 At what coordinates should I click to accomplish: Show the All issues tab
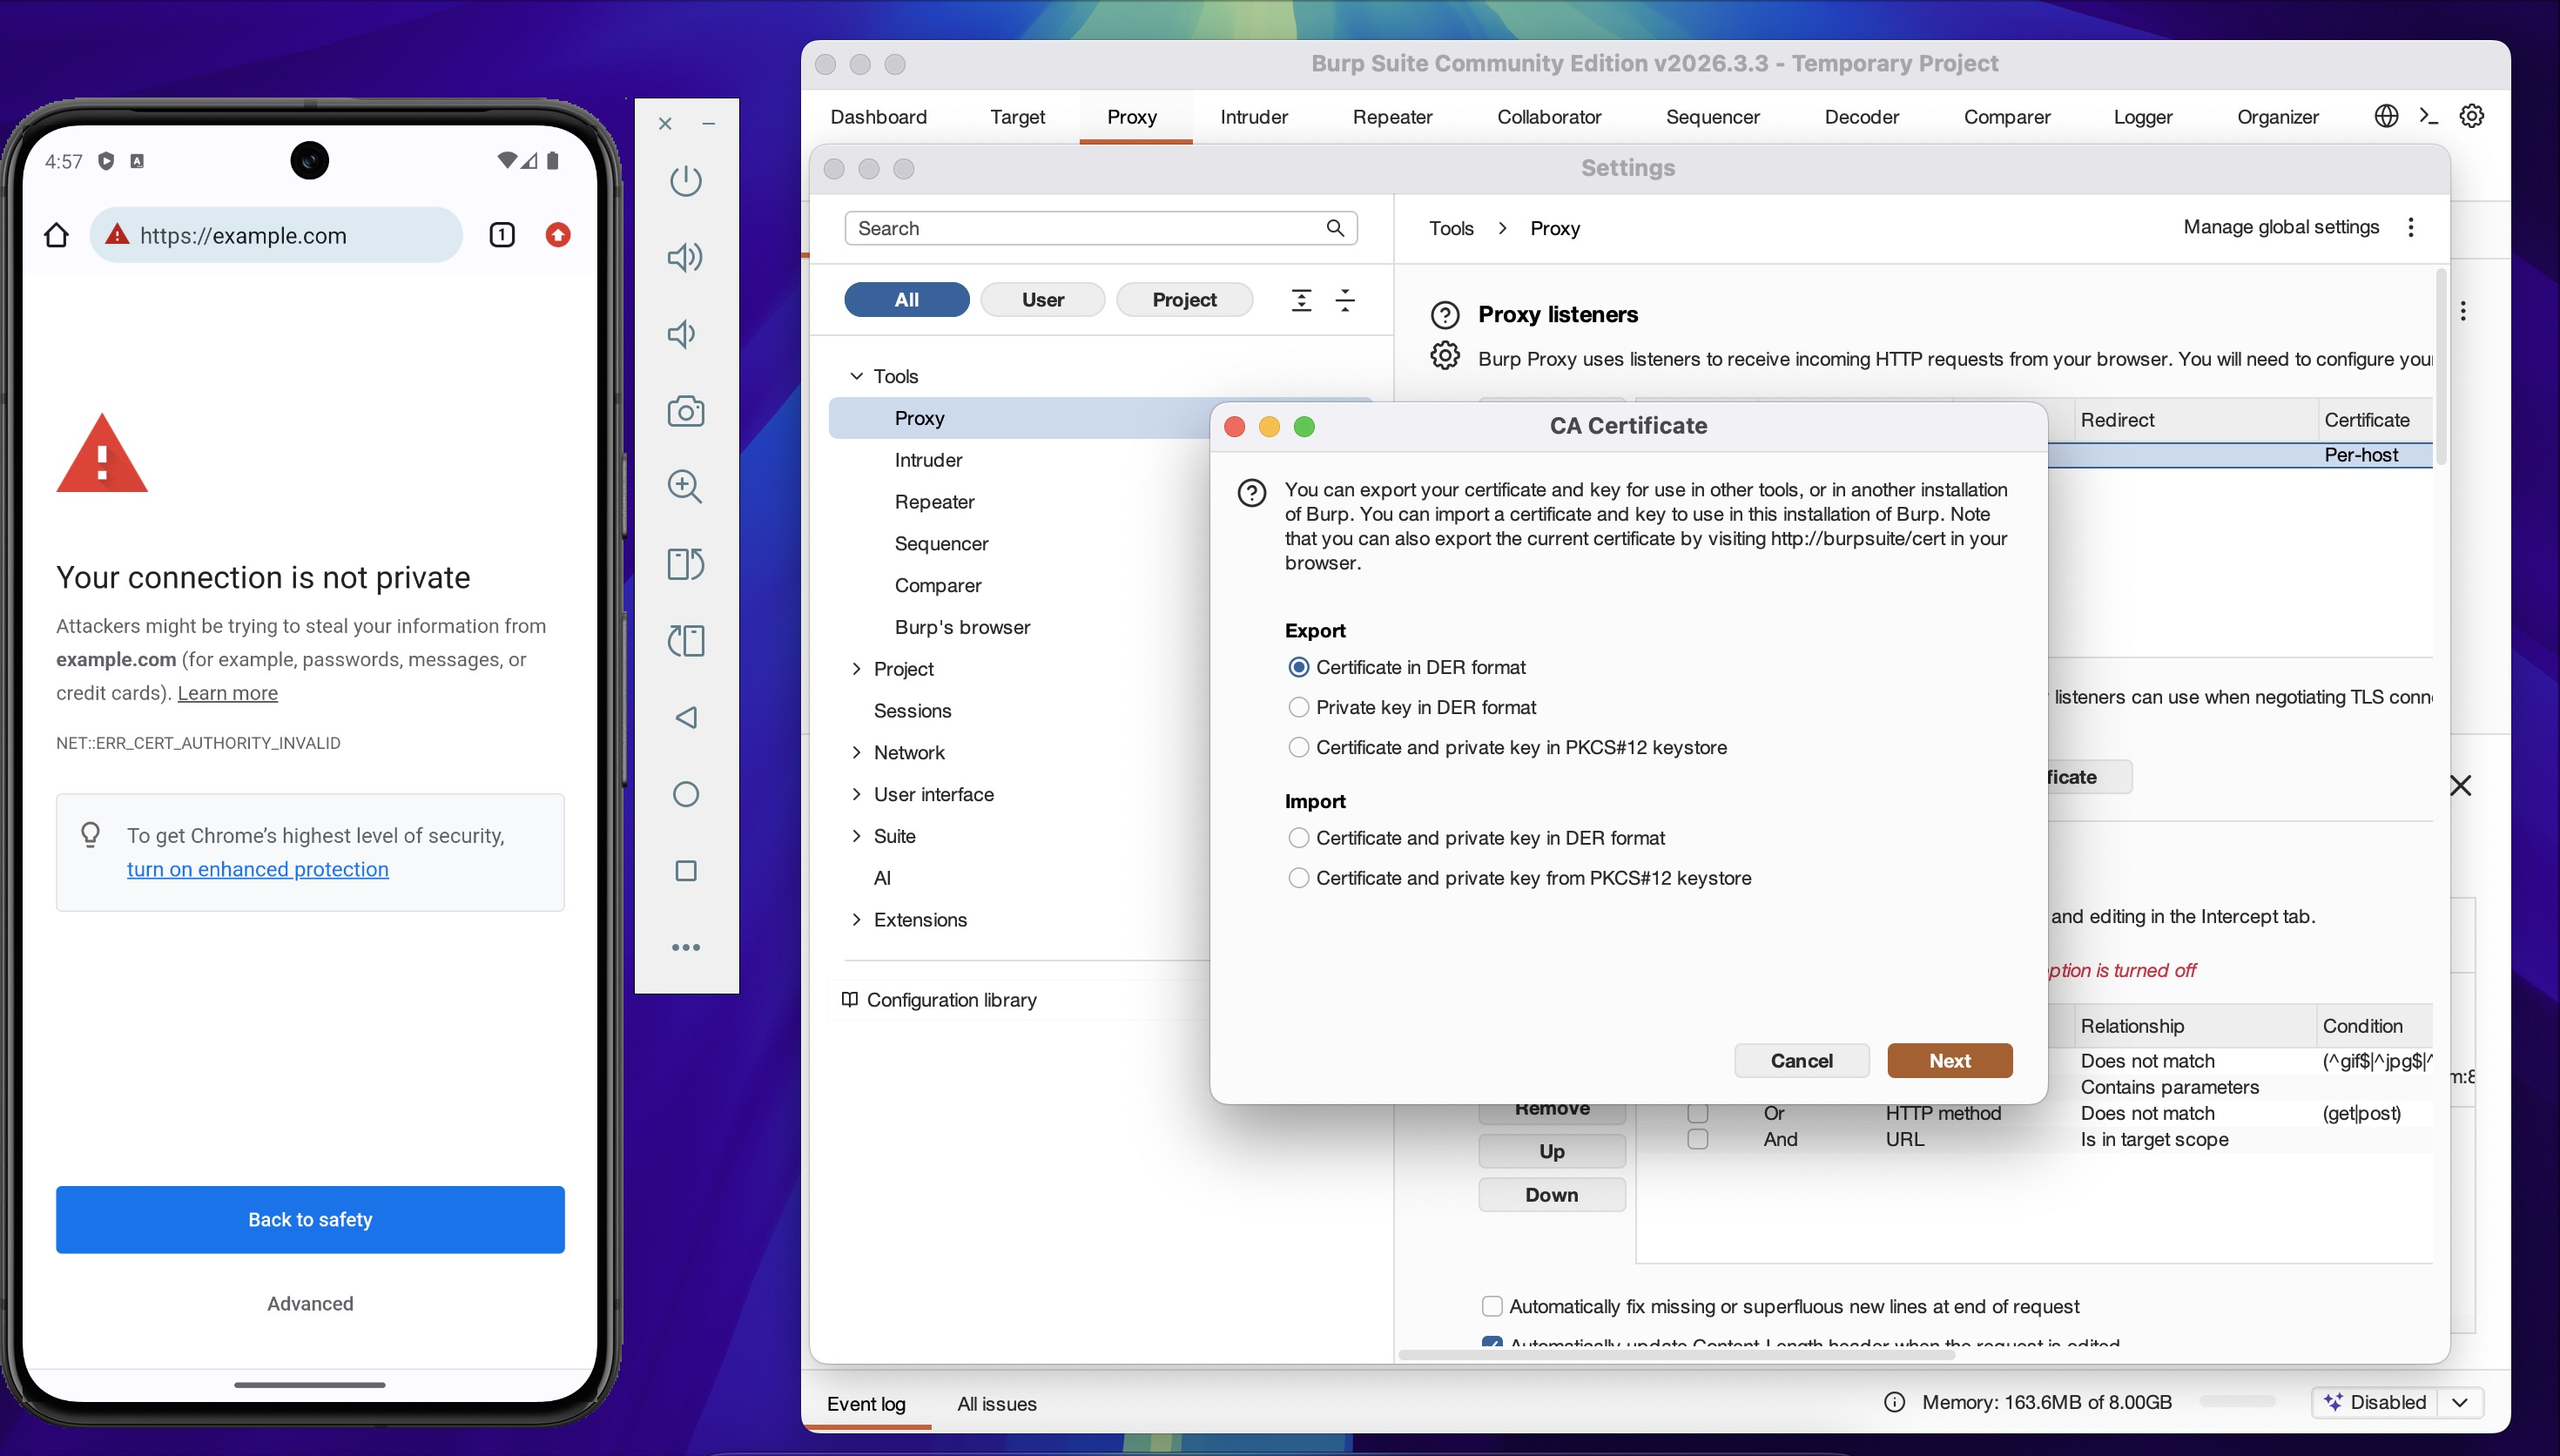point(997,1404)
